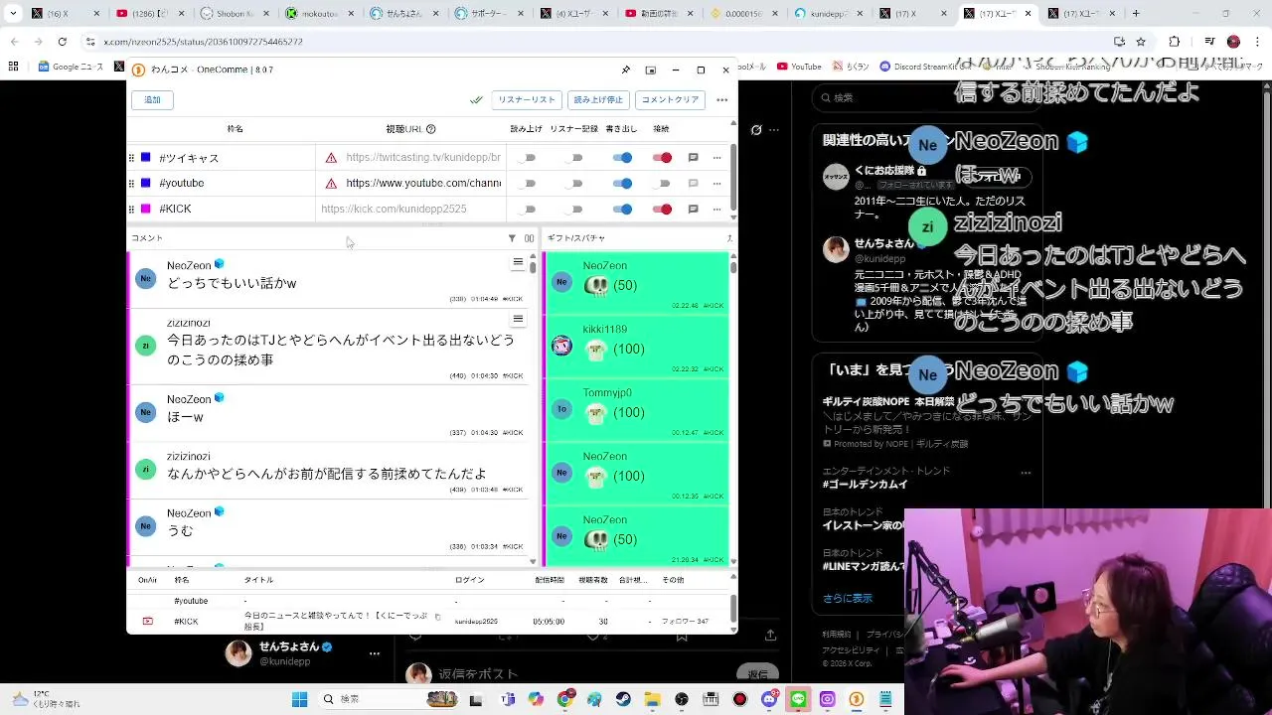The height and width of the screenshot is (715, 1272).
Task: Open the comment bubble icon in #ツイキャス row
Action: [693, 157]
